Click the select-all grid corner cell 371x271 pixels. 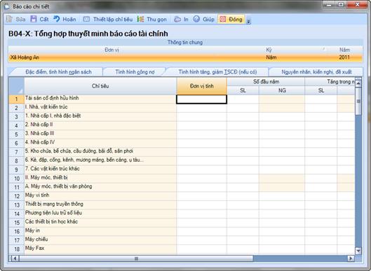(17, 86)
